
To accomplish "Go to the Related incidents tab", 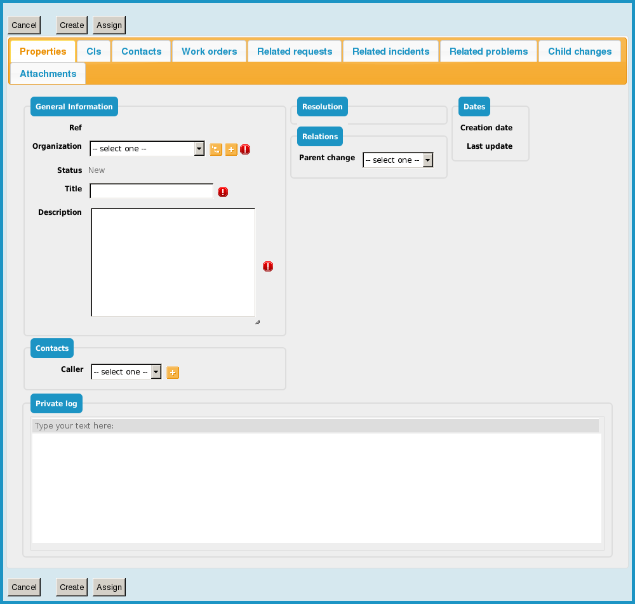I will (x=391, y=51).
